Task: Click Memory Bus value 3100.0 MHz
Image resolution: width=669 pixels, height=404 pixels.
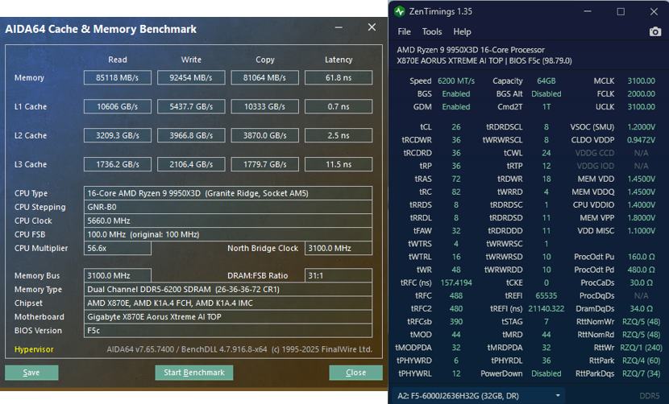Action: pos(118,275)
